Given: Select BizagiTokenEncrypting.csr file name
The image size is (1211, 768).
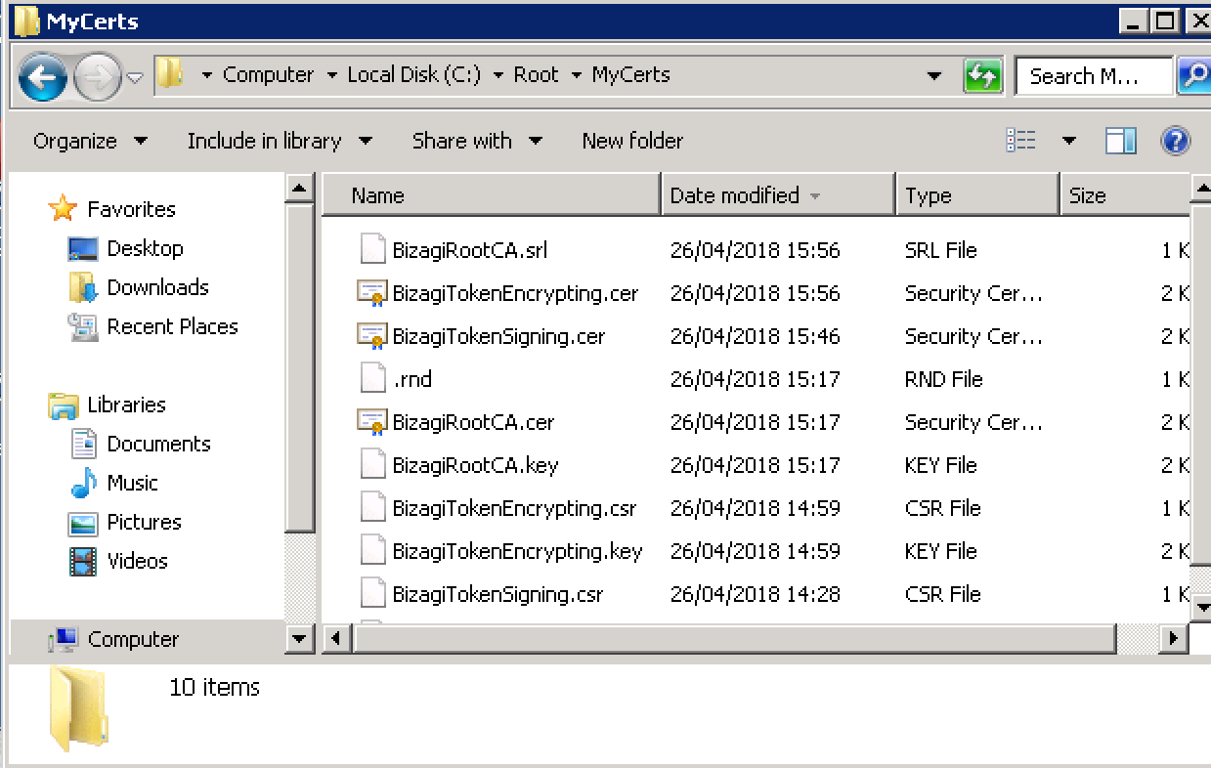Looking at the screenshot, I should pos(514,508).
